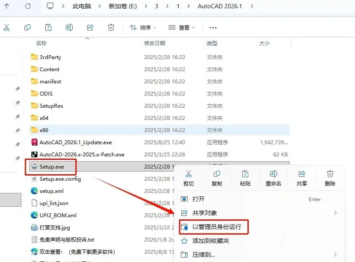Go to folder 3 in breadcrumb
Image resolution: width=355 pixels, height=262 pixels.
(156, 6)
